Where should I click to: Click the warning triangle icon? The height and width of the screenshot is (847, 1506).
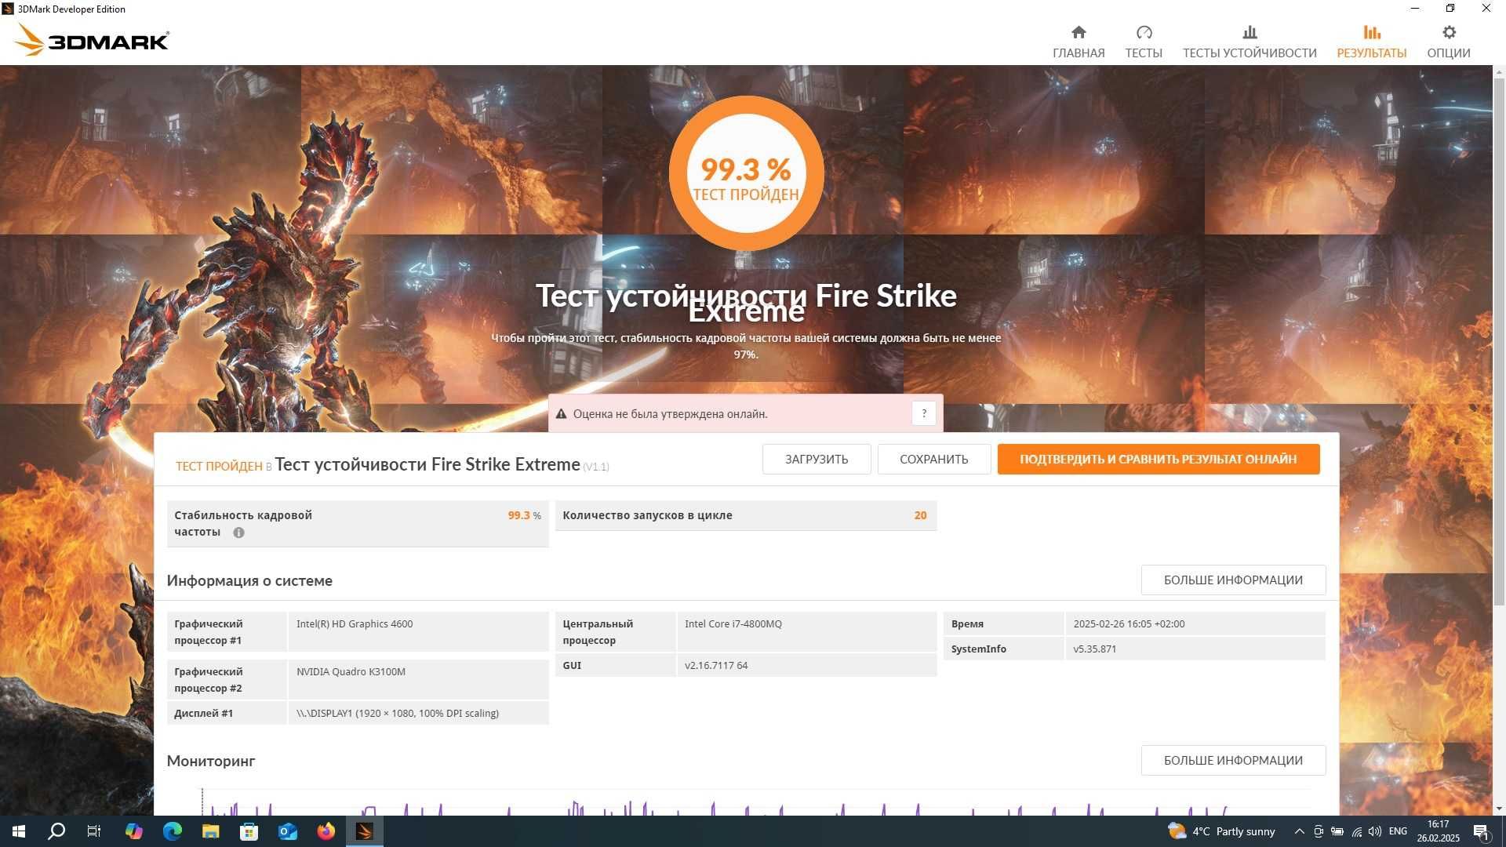(561, 414)
